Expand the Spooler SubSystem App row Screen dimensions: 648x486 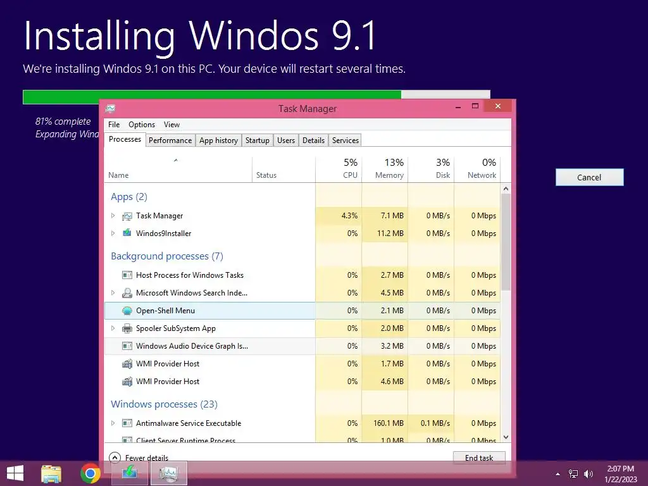(113, 328)
